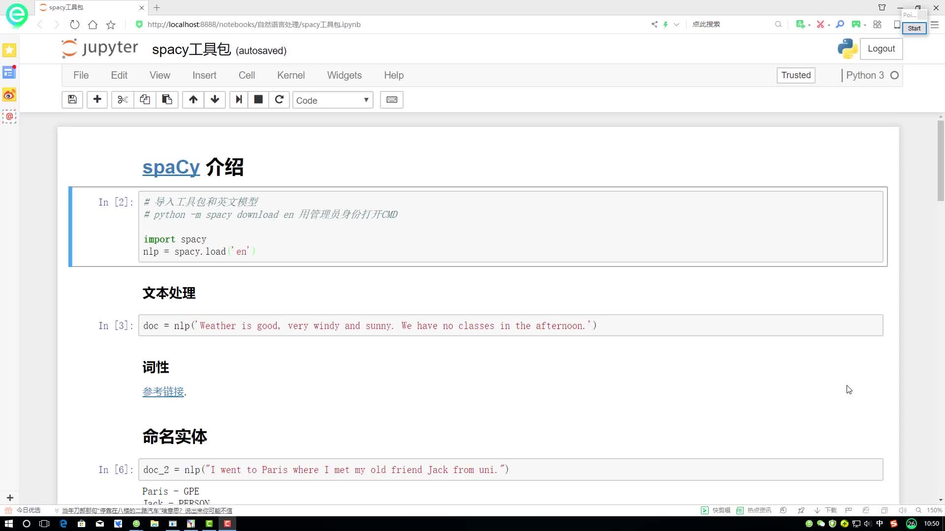Open Edge from the taskbar
Viewport: 945px width, 531px height.
pos(63,524)
